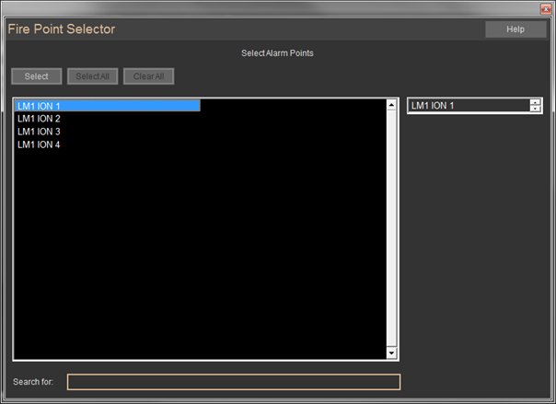
Task: Click the Select Alarm Points heading
Action: 277,53
